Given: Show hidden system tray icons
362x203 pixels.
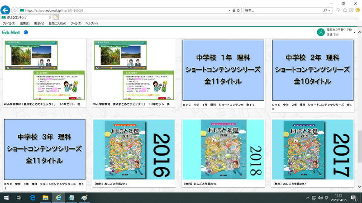Looking at the screenshot, I should tap(309, 198).
